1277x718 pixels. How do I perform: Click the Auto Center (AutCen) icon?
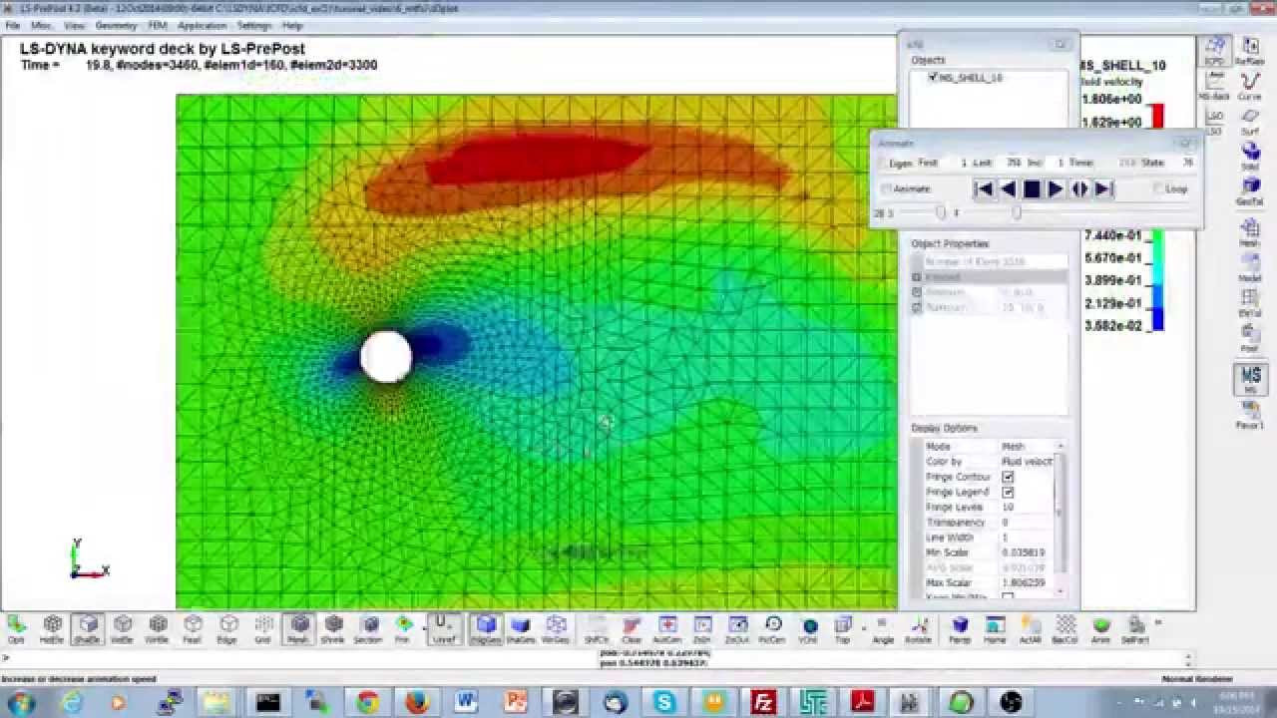(666, 627)
